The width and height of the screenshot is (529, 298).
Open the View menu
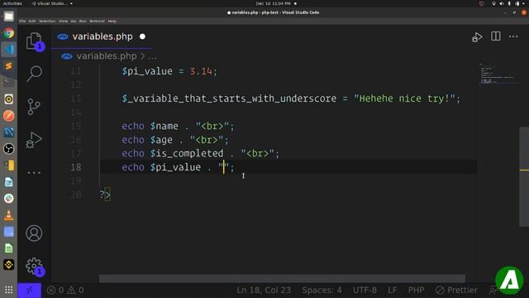click(63, 21)
